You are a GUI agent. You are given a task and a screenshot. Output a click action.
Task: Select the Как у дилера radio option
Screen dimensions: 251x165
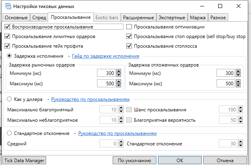[x=9, y=99]
